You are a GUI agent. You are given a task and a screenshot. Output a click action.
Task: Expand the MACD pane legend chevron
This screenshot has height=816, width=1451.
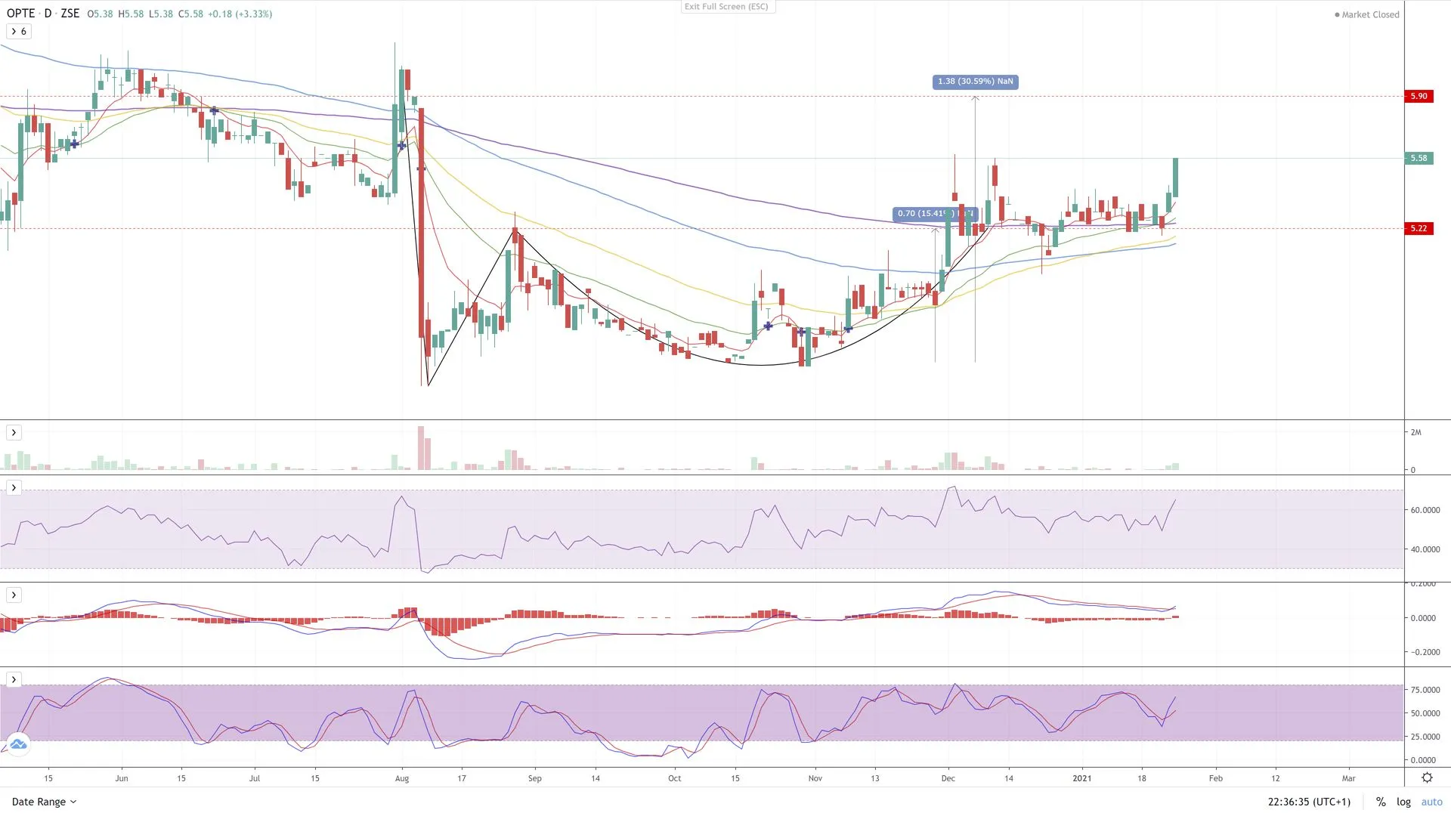point(14,595)
